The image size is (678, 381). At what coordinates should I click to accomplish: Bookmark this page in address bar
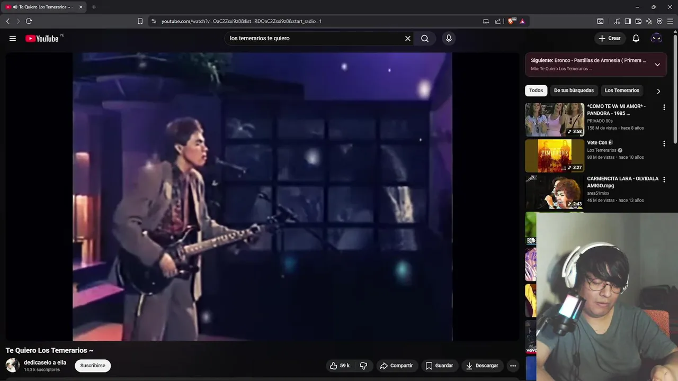pyautogui.click(x=140, y=21)
